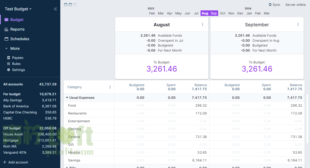Open the August month options menu

(203, 25)
